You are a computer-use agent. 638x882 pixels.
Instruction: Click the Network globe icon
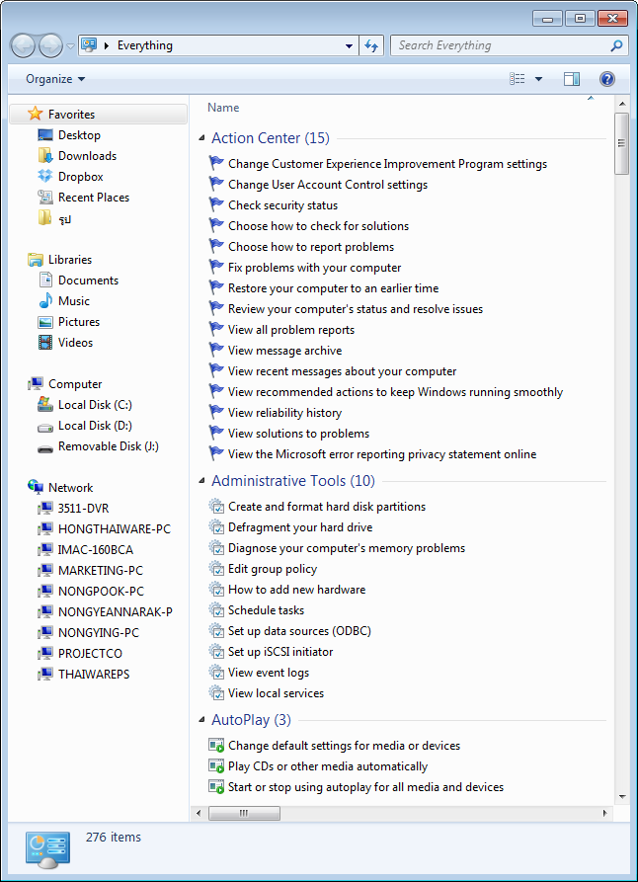point(35,487)
